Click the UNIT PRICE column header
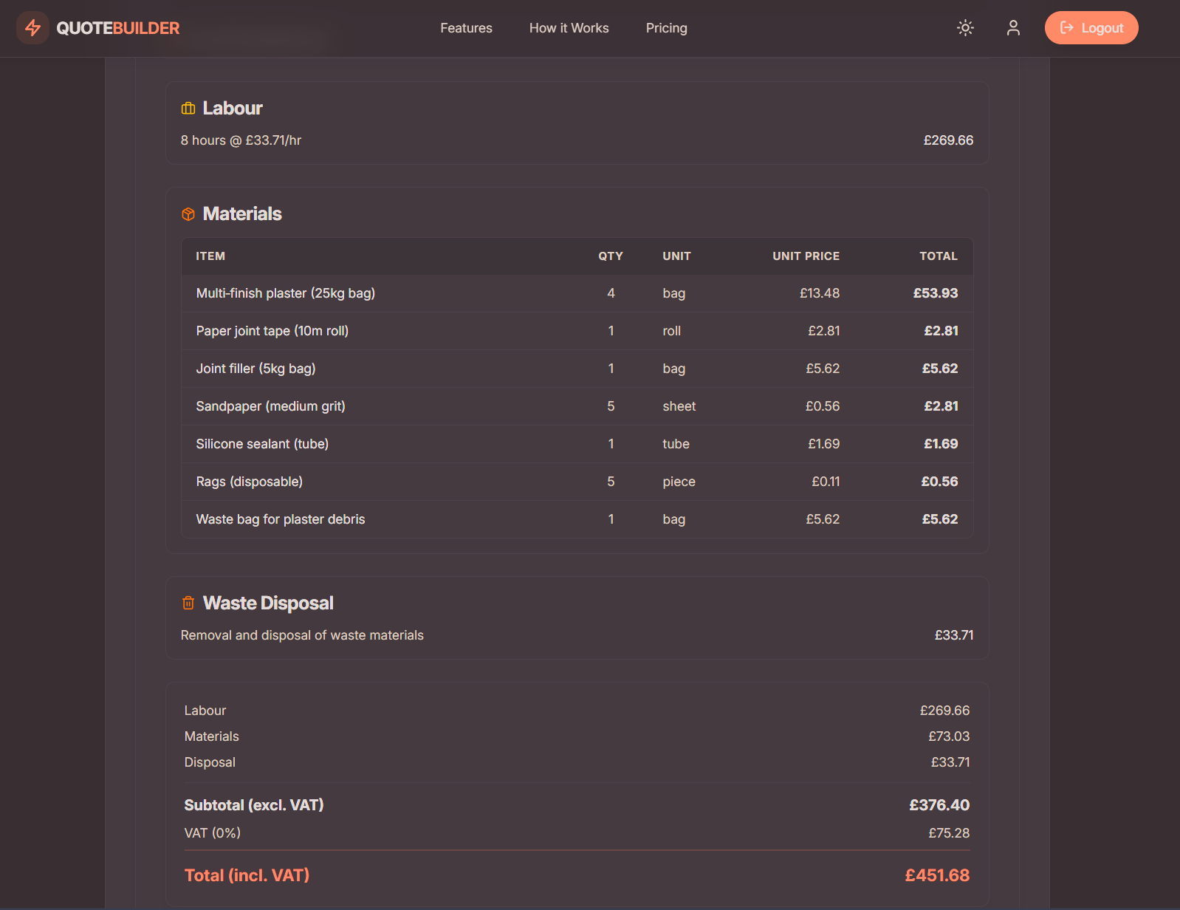1180x910 pixels. [806, 256]
